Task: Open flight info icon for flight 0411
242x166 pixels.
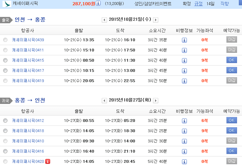Action: pos(184,50)
